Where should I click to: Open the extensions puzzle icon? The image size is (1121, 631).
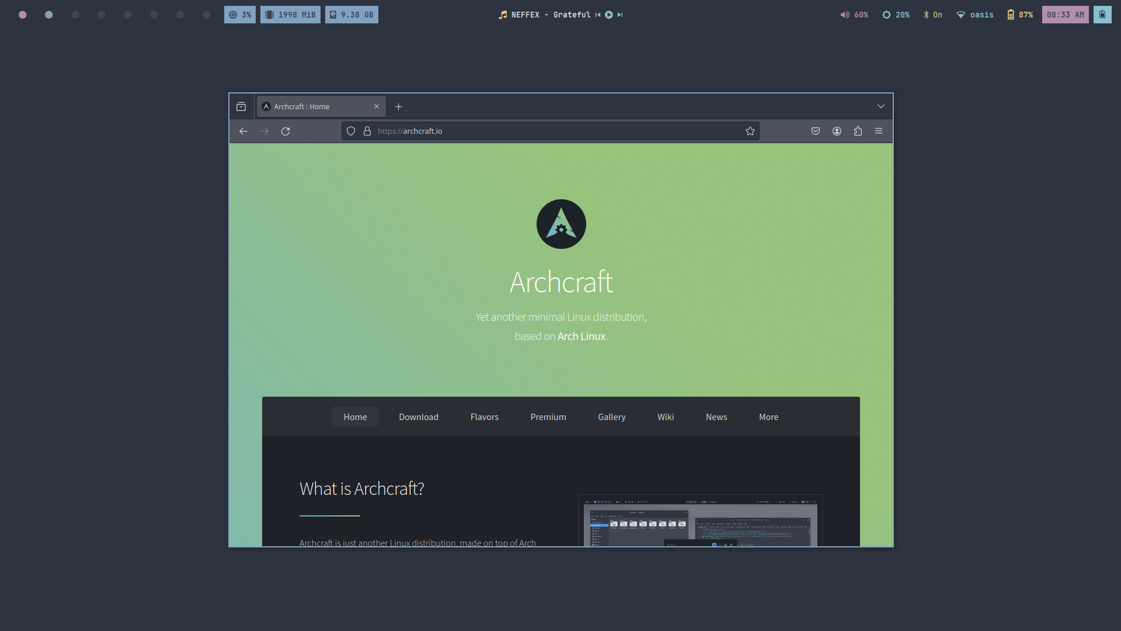pos(858,131)
